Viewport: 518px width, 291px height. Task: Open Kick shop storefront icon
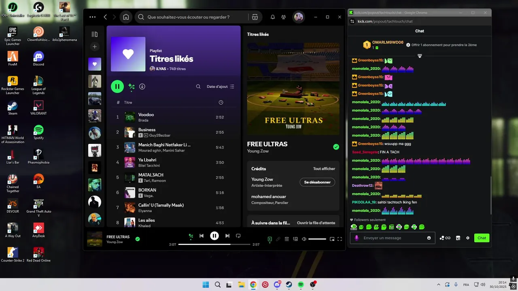[x=458, y=238]
